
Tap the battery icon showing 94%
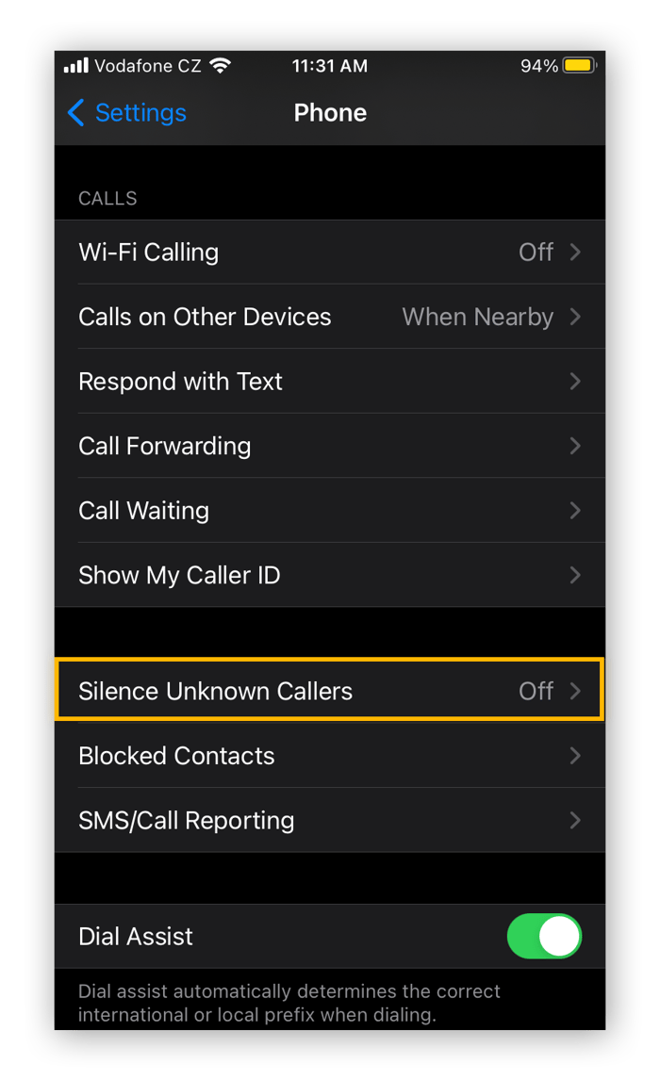tap(581, 65)
